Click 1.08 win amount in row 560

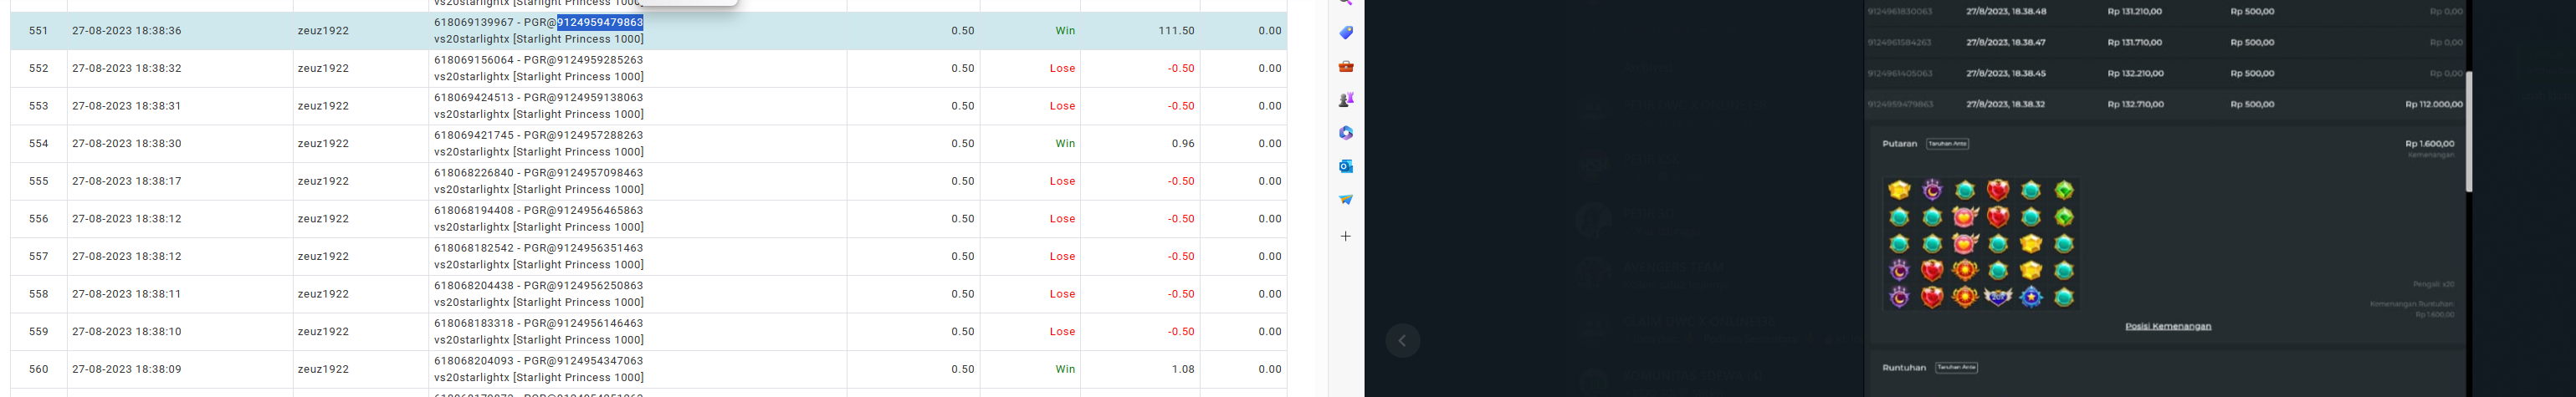coord(1183,369)
